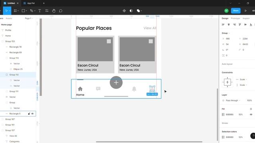Open horizontal constraint Scale dropdown
Viewport: 255px width, 143px height.
click(243, 79)
